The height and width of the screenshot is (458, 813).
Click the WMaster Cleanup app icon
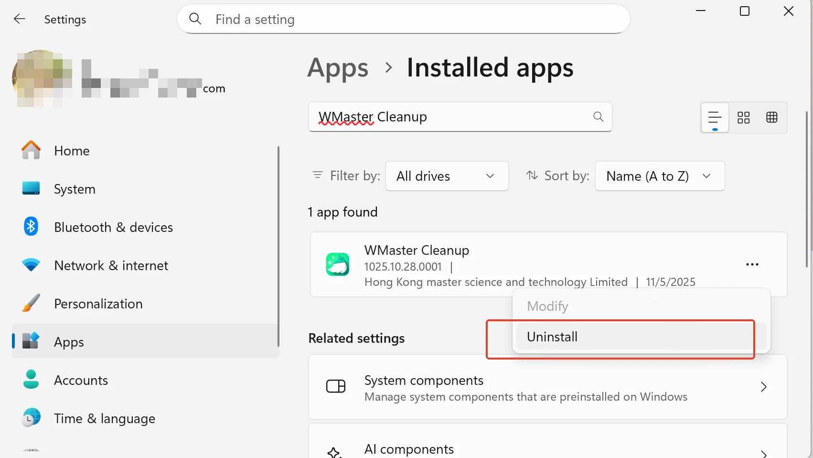[338, 264]
